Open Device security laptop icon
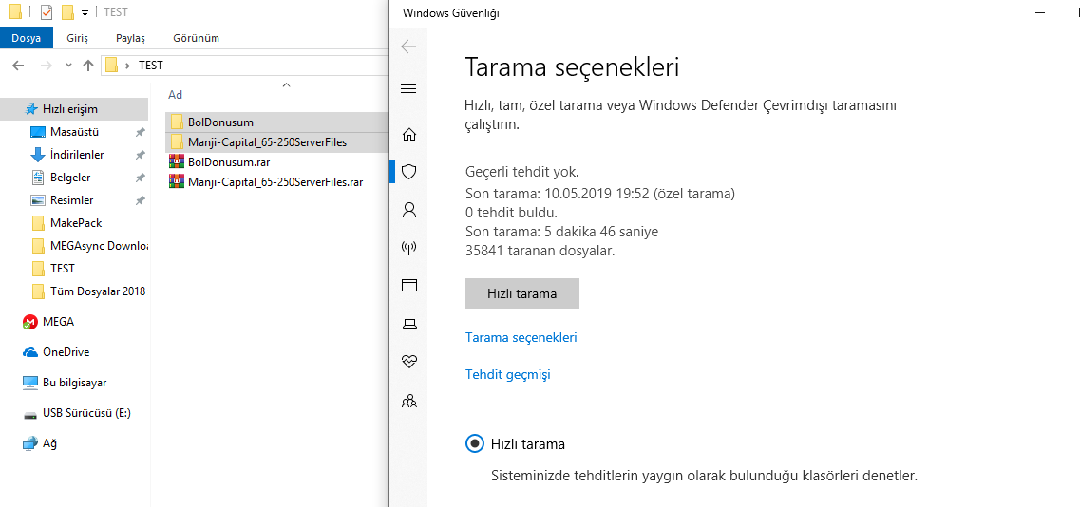The width and height of the screenshot is (1080, 507). coord(409,323)
